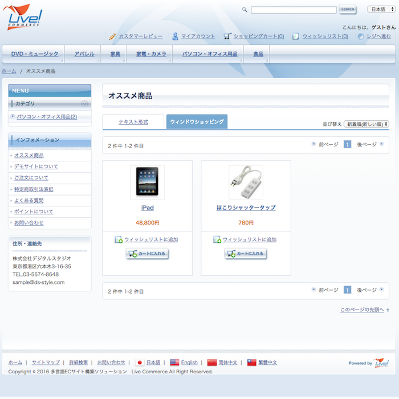Click the iPad product thumbnail
399x399 pixels.
(147, 182)
